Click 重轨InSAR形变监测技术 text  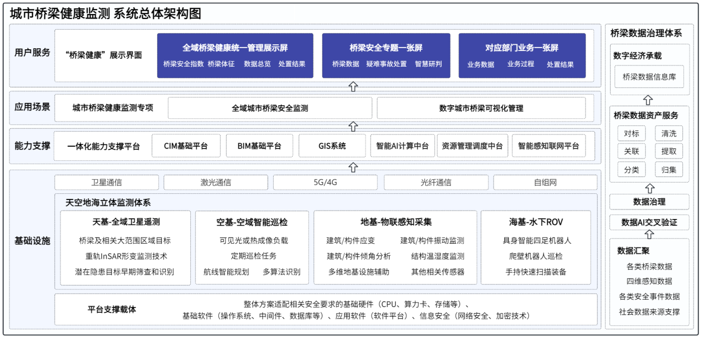126,256
